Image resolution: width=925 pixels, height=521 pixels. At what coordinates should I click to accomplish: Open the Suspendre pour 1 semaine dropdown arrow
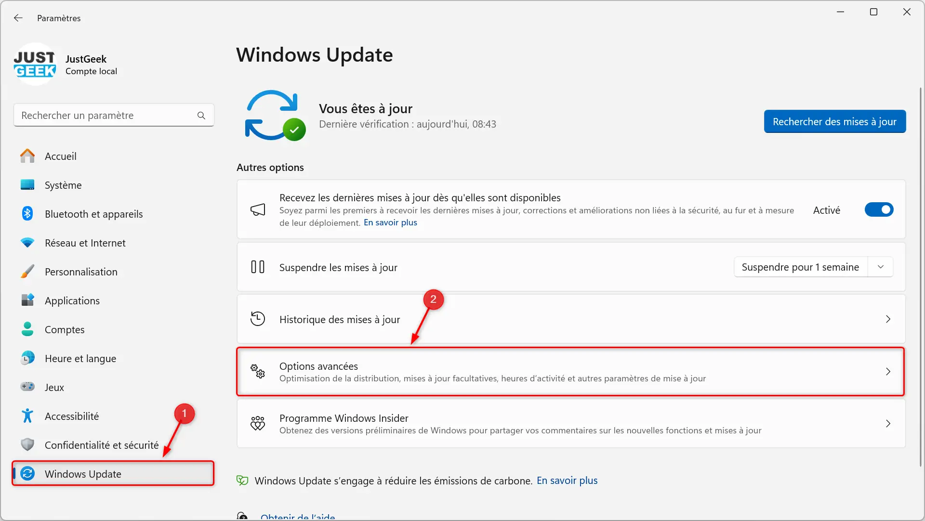881,267
